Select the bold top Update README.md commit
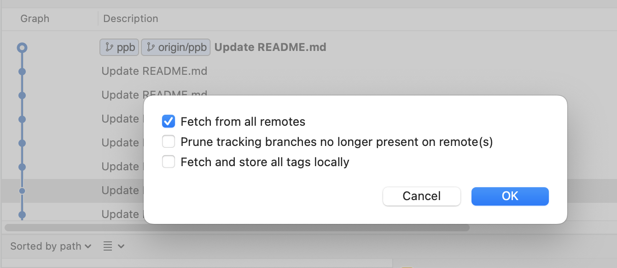Screen dimensions: 617x268 point(270,47)
